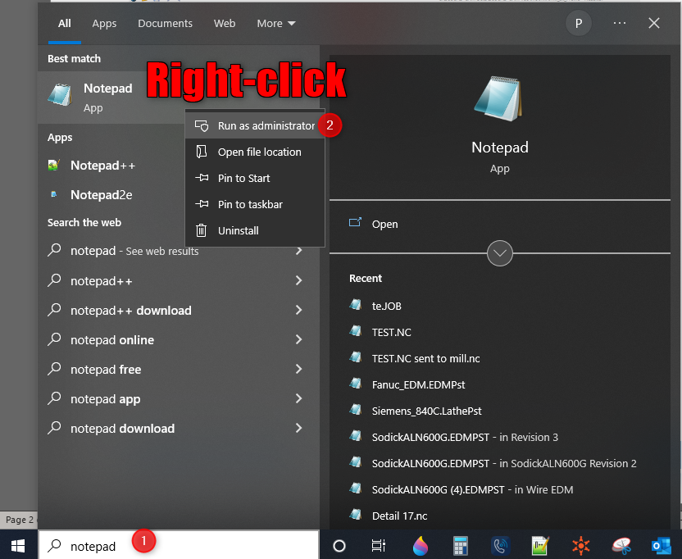Open Outlook from the taskbar
The width and height of the screenshot is (682, 559).
[x=661, y=546]
